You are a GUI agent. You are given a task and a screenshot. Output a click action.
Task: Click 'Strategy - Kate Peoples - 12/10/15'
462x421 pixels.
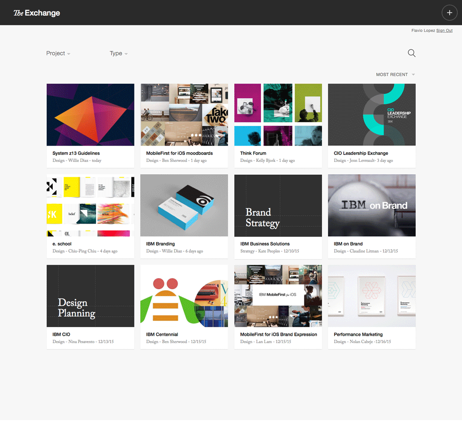(270, 251)
